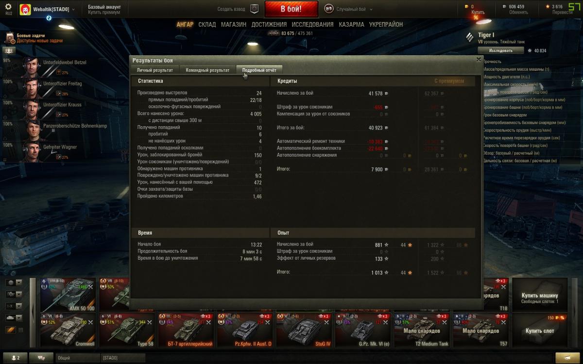The width and height of the screenshot is (583, 364).
Task: Open the contacts list button showing 2
Action: [15, 358]
